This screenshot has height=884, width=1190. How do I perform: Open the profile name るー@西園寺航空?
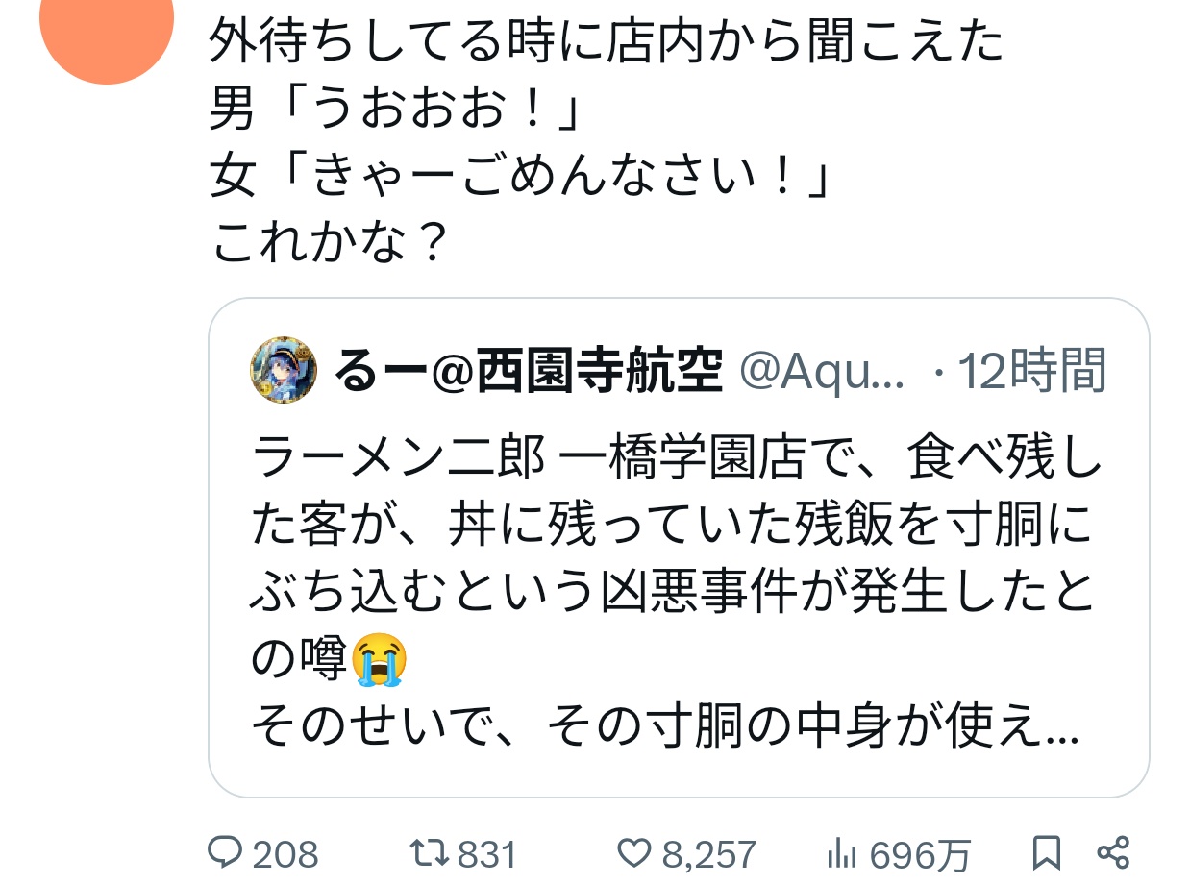(528, 371)
